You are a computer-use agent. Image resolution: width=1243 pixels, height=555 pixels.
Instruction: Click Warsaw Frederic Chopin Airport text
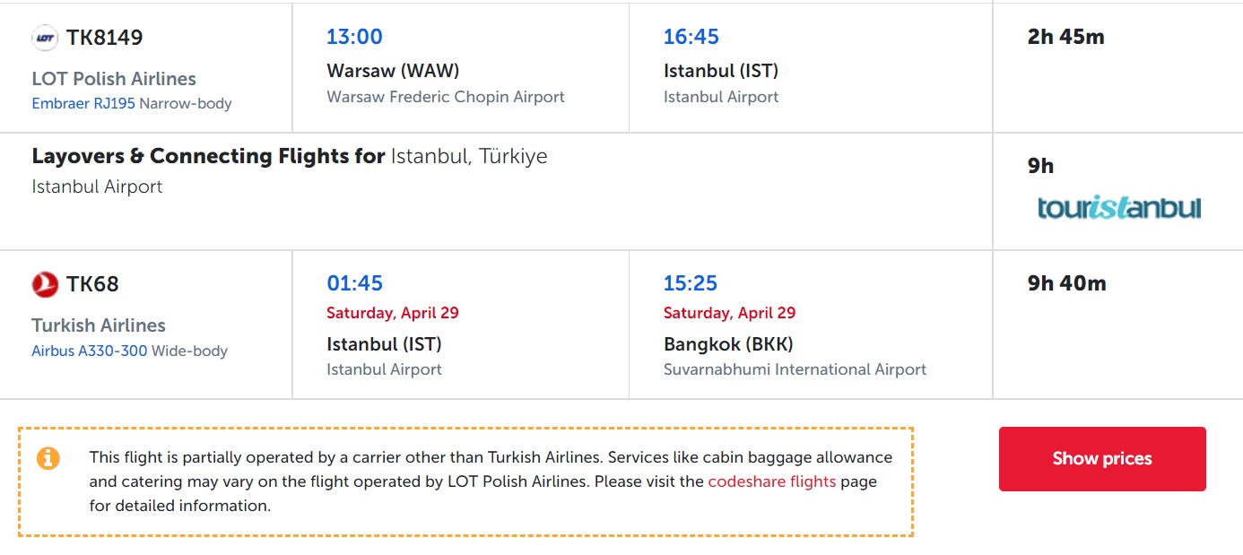click(x=446, y=97)
